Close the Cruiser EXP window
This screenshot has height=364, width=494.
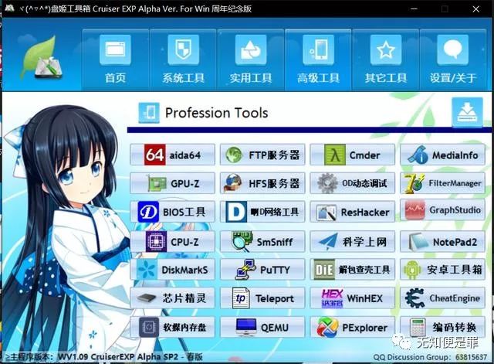click(475, 9)
